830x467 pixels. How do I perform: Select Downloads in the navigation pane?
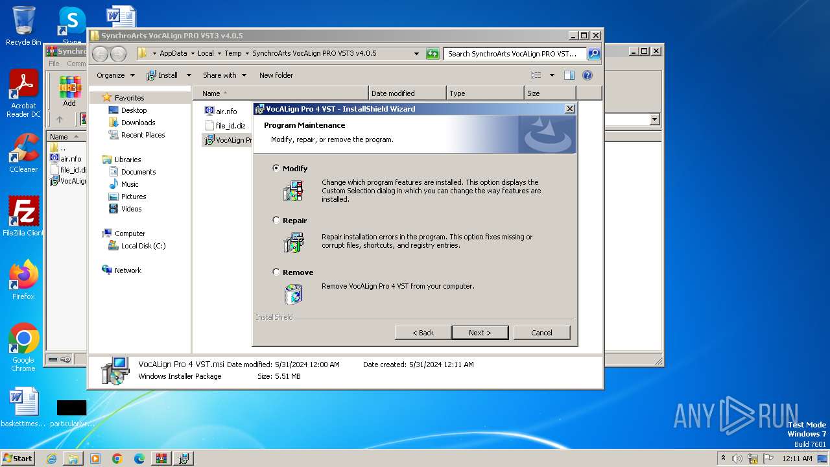click(138, 123)
